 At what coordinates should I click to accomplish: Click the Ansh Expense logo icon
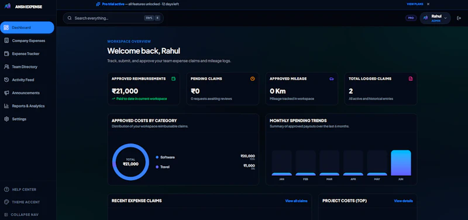click(x=7, y=6)
